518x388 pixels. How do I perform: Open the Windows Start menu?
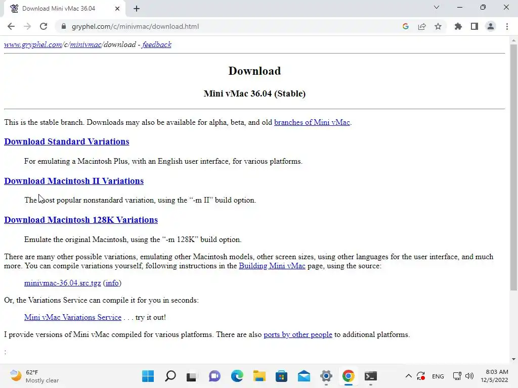(148, 376)
